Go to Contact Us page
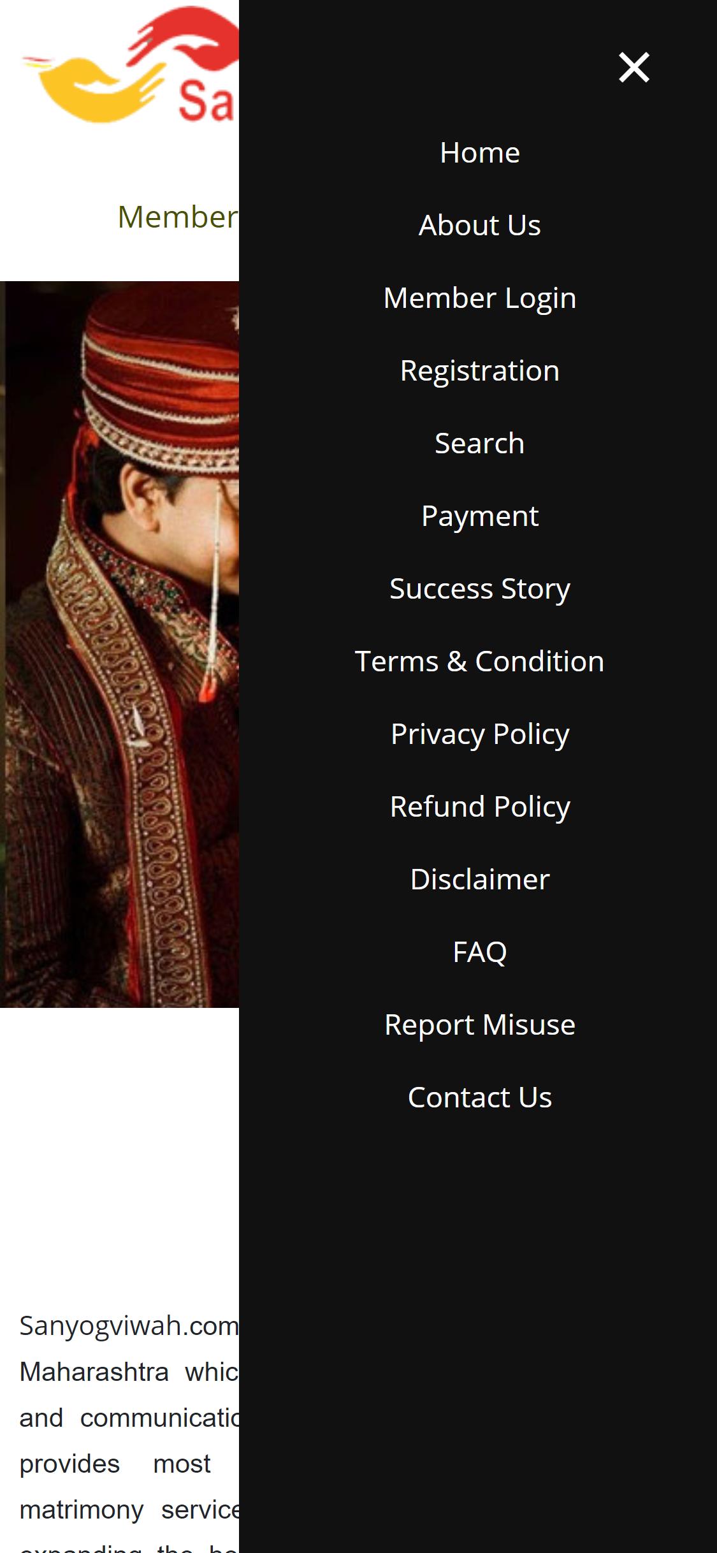The image size is (717, 1553). click(479, 1098)
